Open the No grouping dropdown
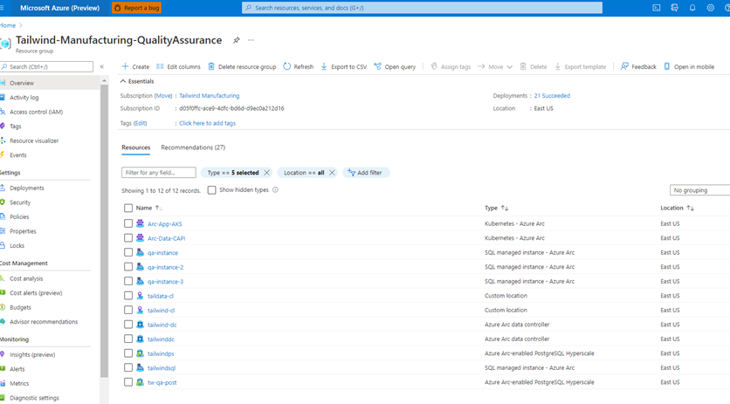Viewport: 730px width, 404px height. [x=699, y=190]
